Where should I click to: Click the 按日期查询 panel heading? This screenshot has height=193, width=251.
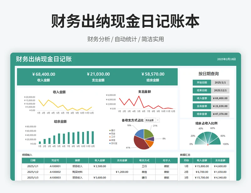click(x=209, y=74)
